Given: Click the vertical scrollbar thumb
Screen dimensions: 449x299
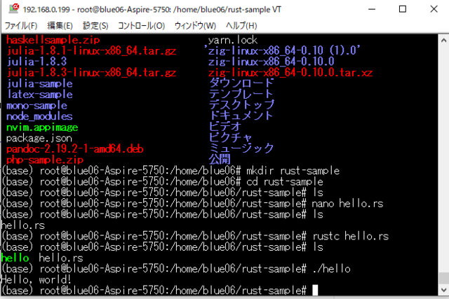Looking at the screenshot, I should [443, 279].
